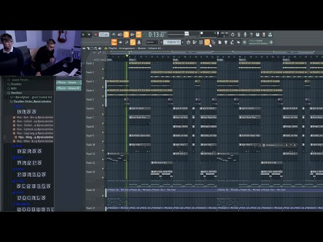Select the Track 11 header label
Screen dimensions: 323x242
(91, 154)
